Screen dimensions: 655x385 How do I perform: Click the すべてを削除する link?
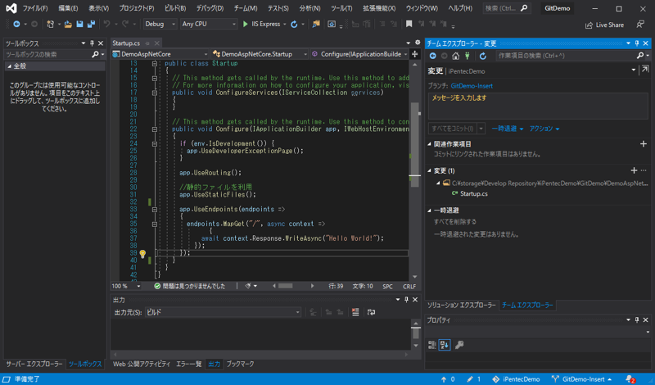[x=455, y=221]
